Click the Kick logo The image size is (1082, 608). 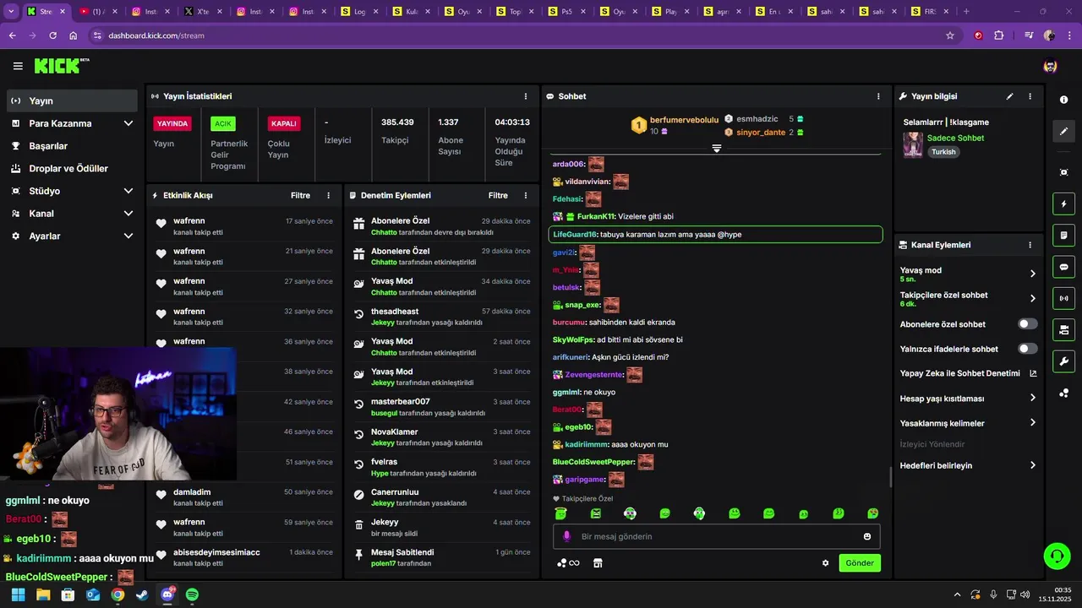61,66
